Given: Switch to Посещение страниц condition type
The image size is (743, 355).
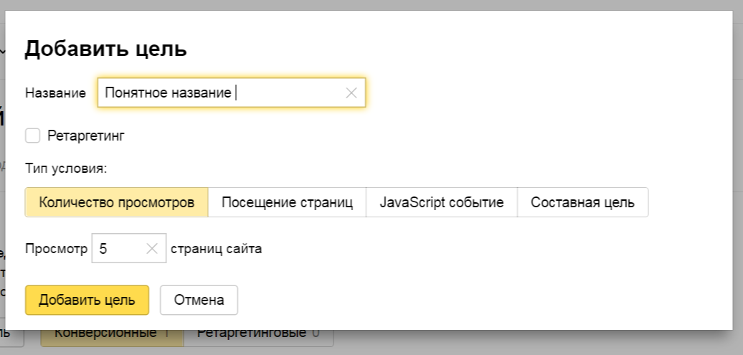Looking at the screenshot, I should (x=287, y=202).
